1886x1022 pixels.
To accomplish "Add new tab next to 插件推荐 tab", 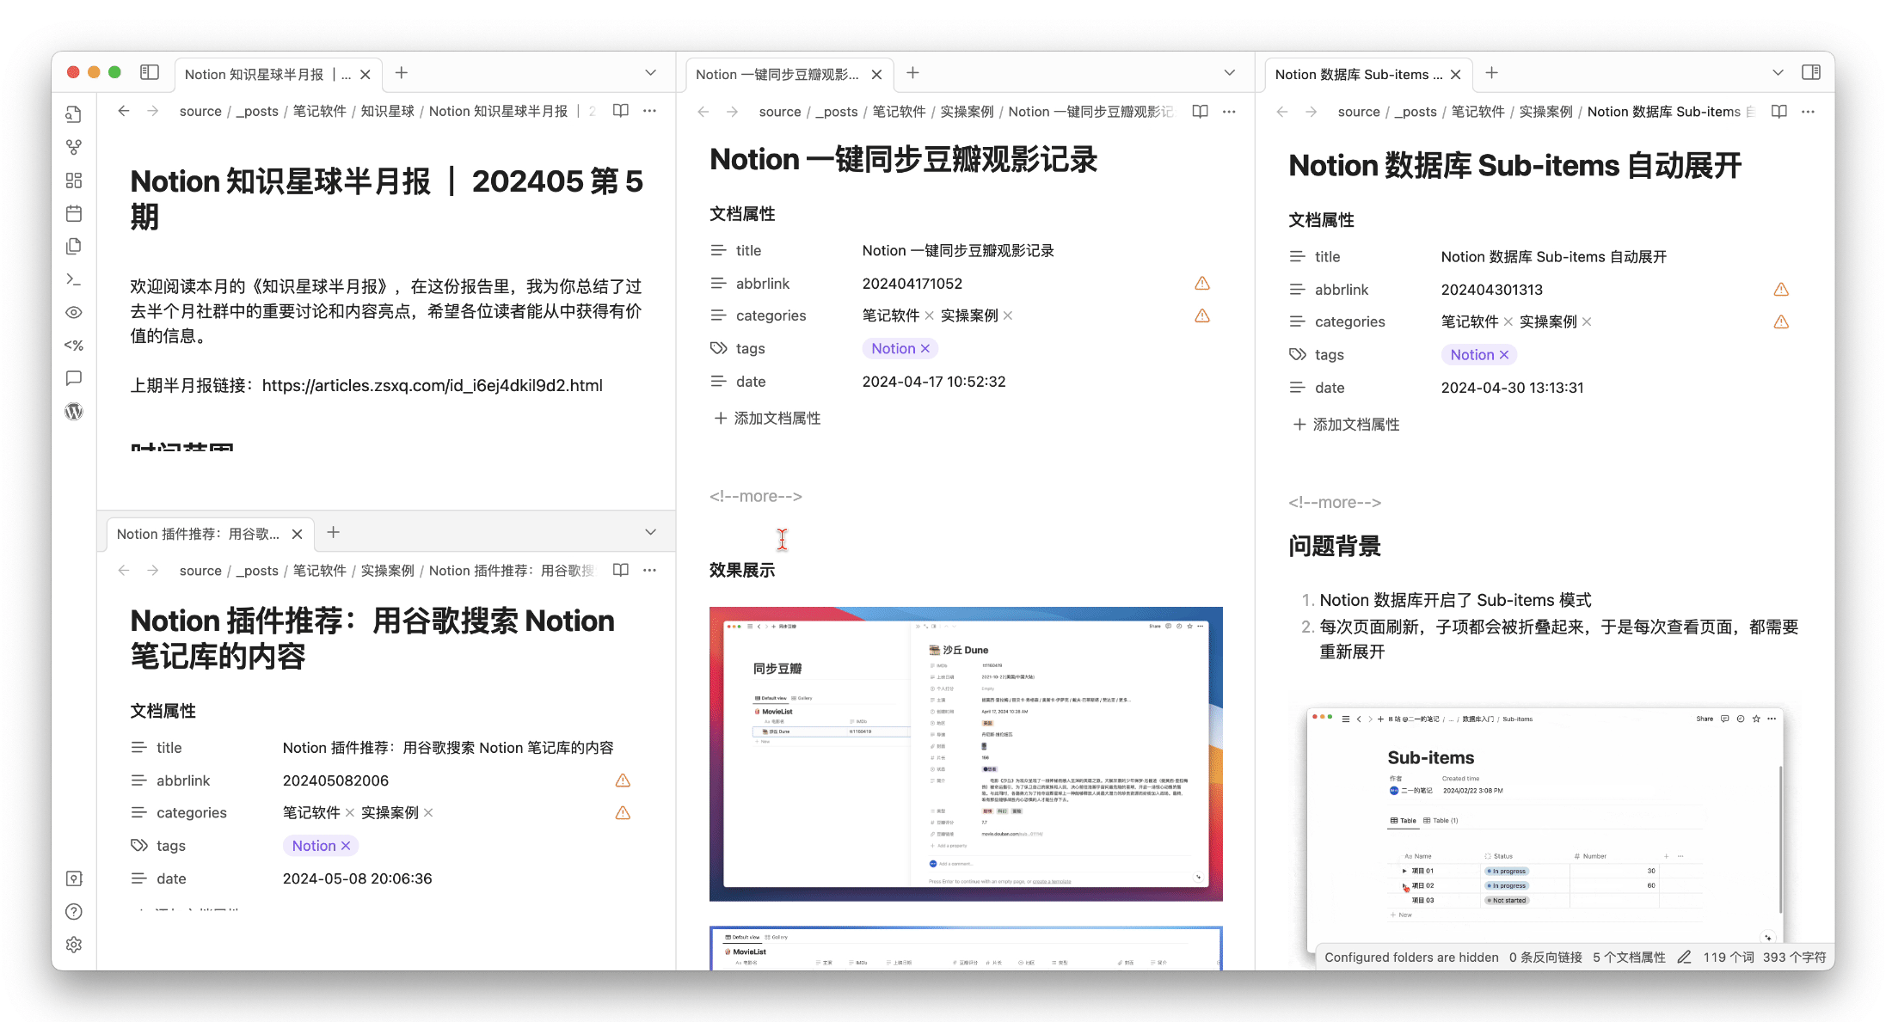I will coord(334,533).
